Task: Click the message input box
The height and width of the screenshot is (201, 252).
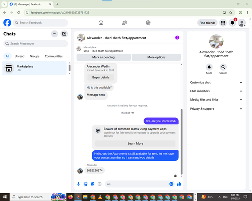Action: [137, 184]
